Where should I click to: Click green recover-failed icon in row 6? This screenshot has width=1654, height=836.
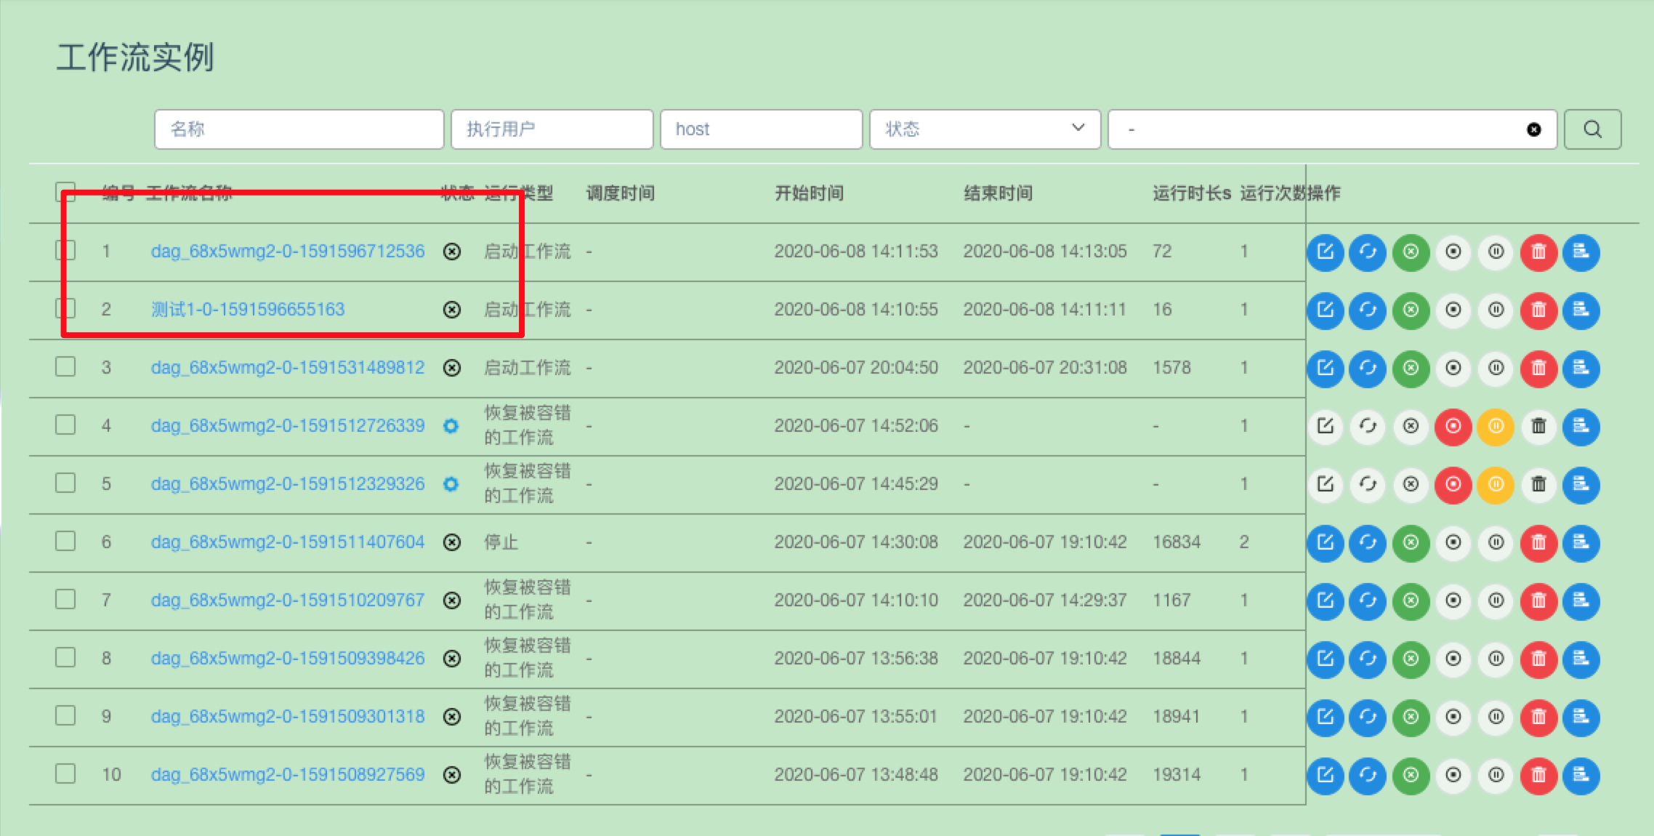coord(1411,542)
